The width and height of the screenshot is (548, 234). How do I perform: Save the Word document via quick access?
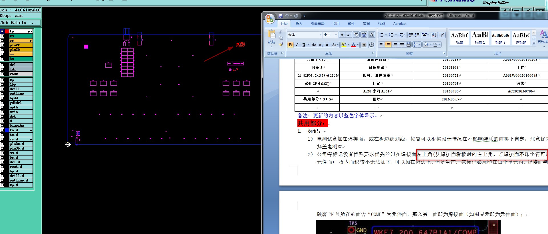pos(280,16)
